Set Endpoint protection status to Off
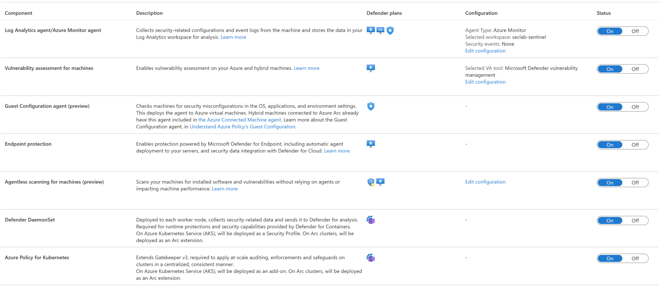The image size is (662, 289). pos(635,145)
